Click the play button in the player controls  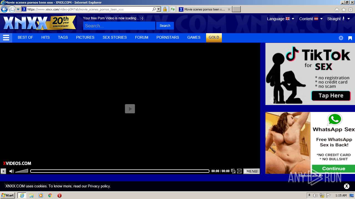(3, 171)
